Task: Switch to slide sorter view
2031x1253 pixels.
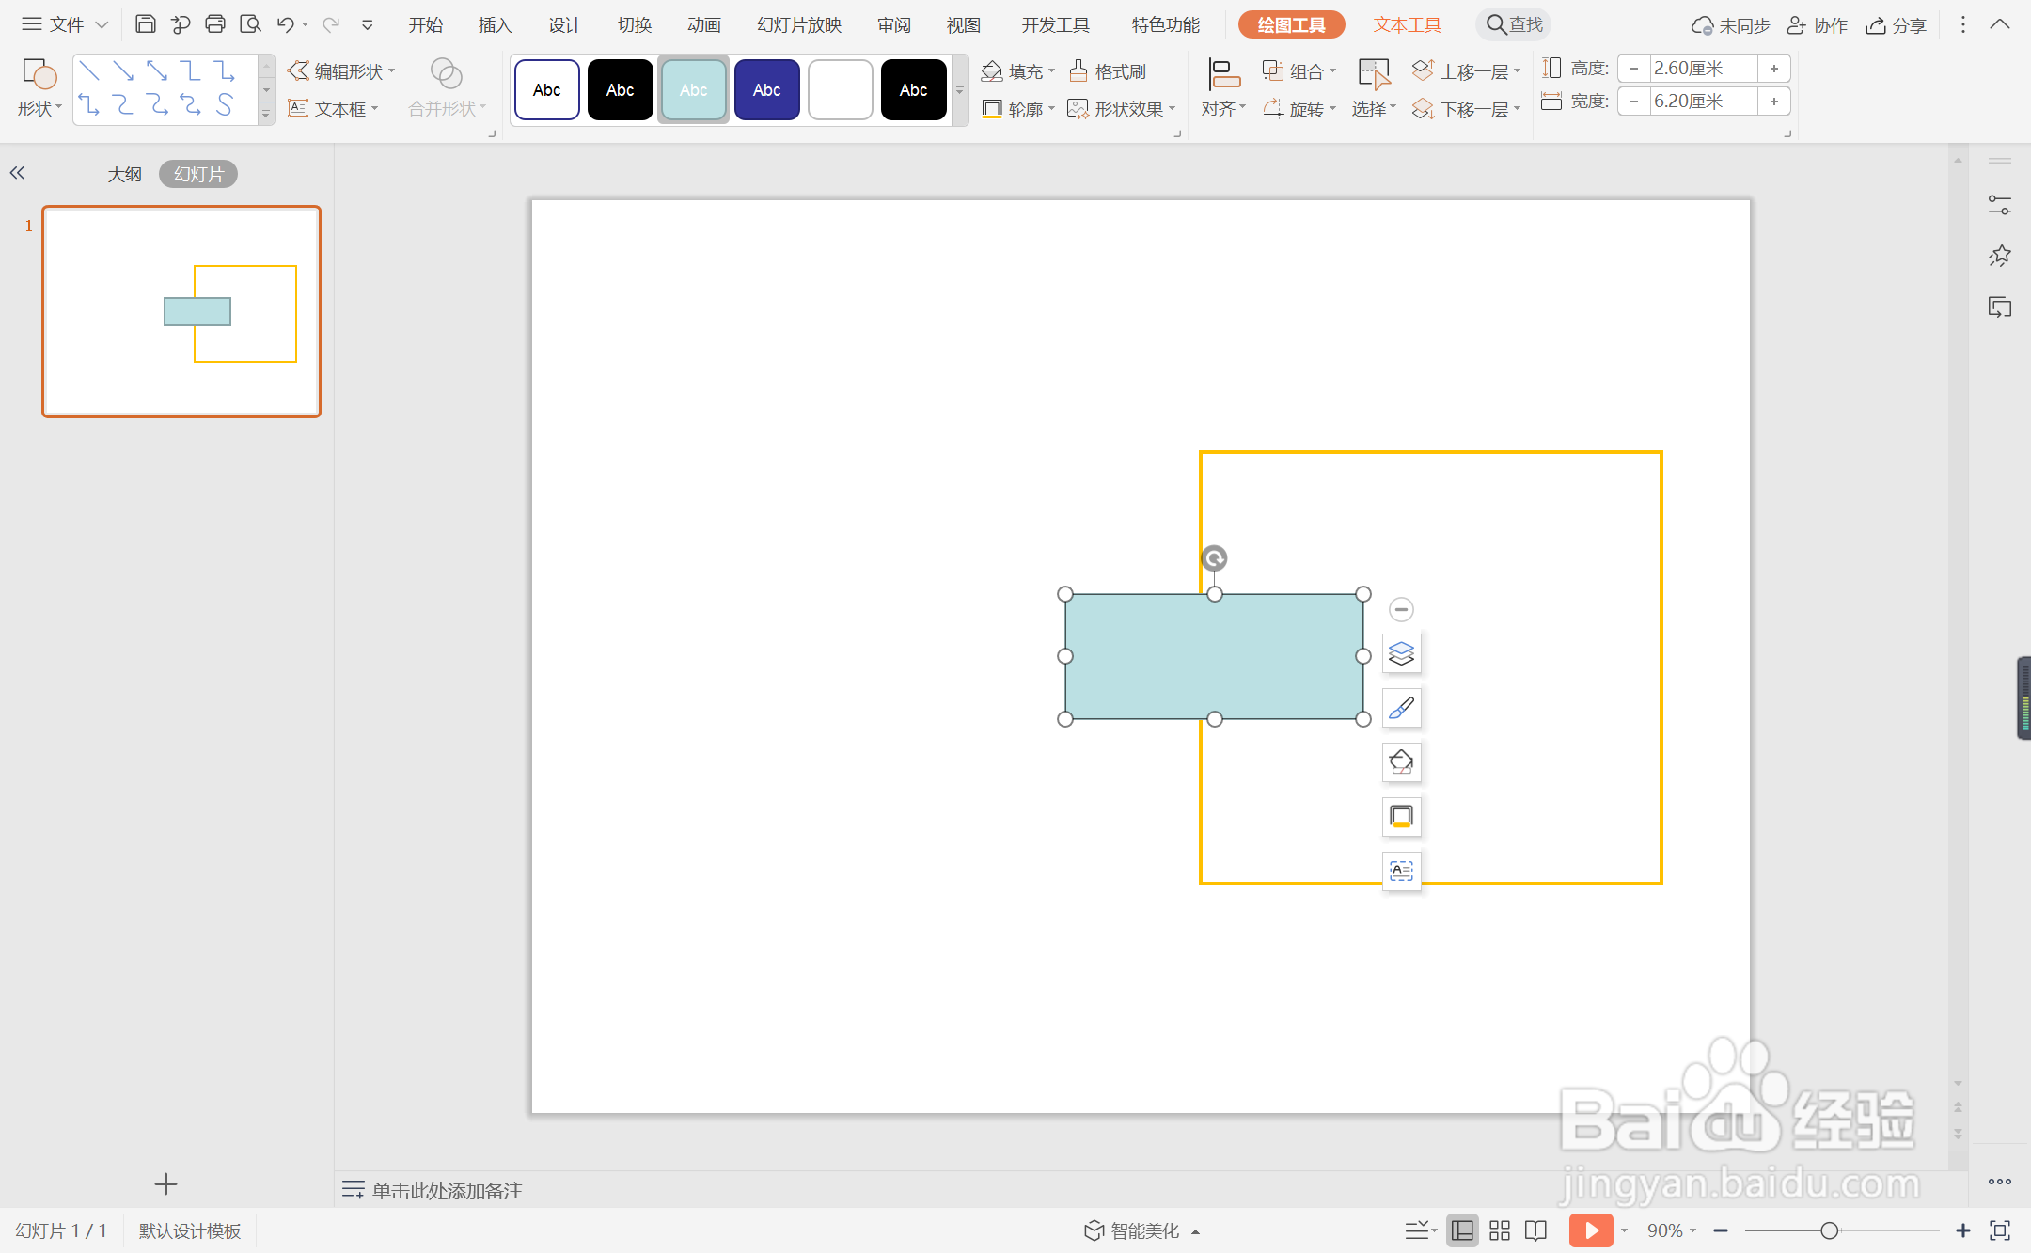Action: [1500, 1230]
